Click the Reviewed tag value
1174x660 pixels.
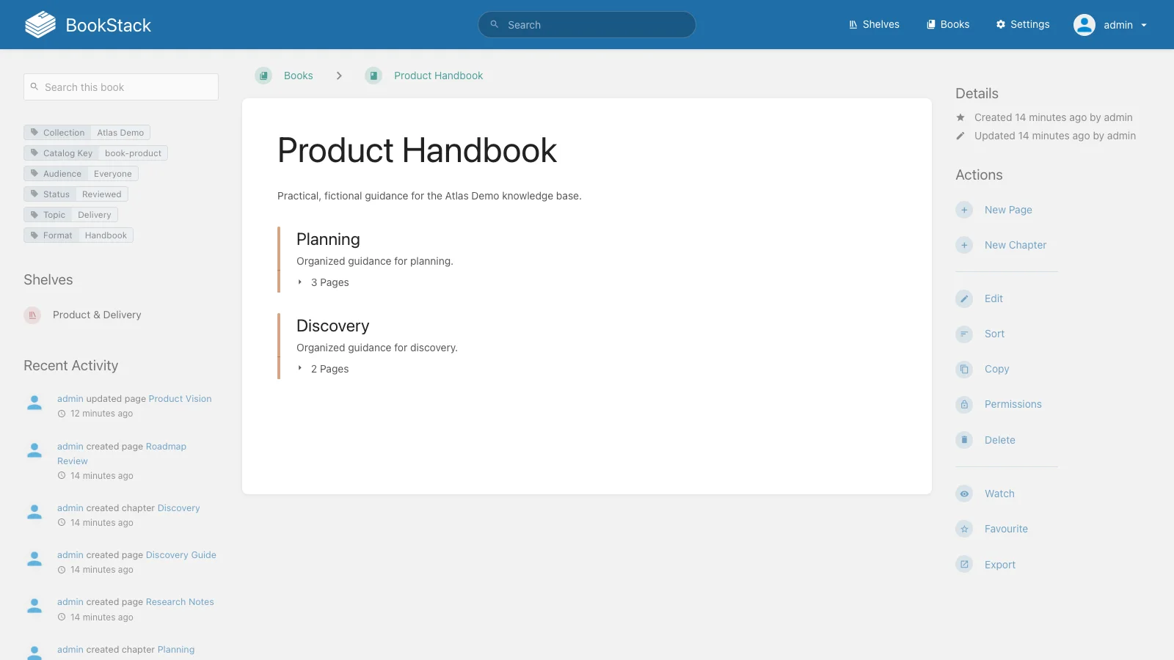point(101,194)
